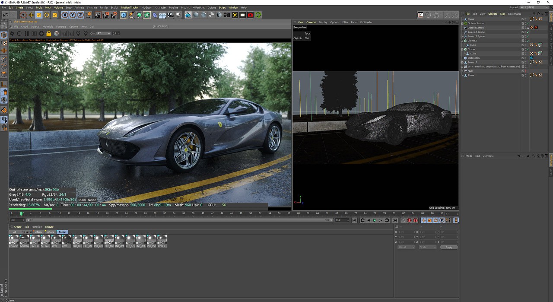Click Render View clapperboard icon
Image resolution: width=553 pixels, height=302 pixels.
coord(98,15)
